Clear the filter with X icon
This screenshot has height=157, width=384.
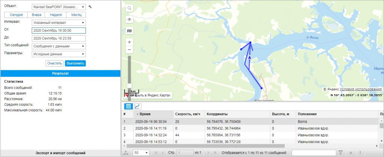click(x=351, y=153)
